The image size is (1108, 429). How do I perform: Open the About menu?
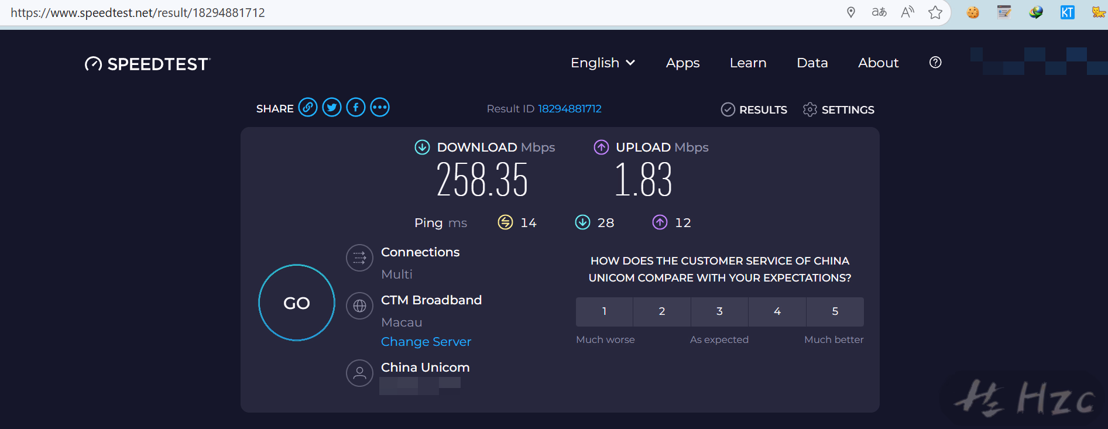pos(878,63)
